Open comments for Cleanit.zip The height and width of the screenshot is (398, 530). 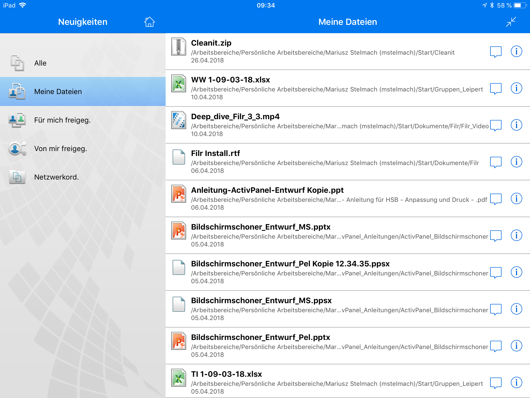click(x=496, y=52)
